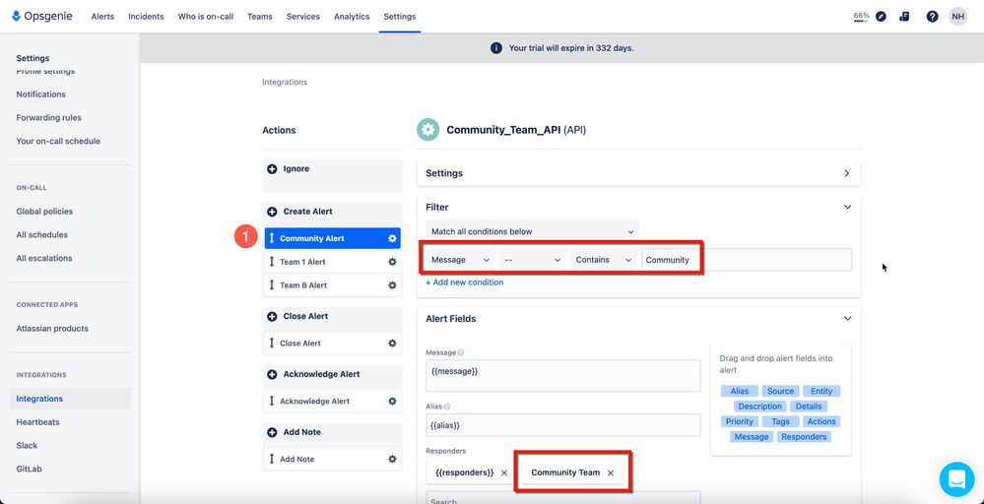Click the {{message}} Message input field
This screenshot has height=504, width=984.
tap(562, 375)
